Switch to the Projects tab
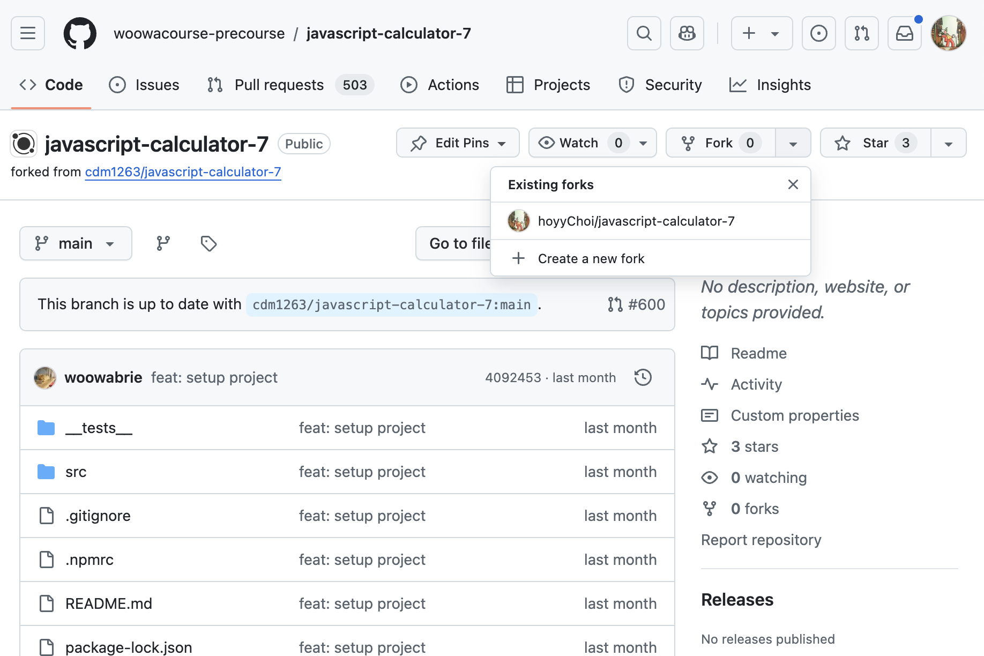984x656 pixels. point(548,85)
